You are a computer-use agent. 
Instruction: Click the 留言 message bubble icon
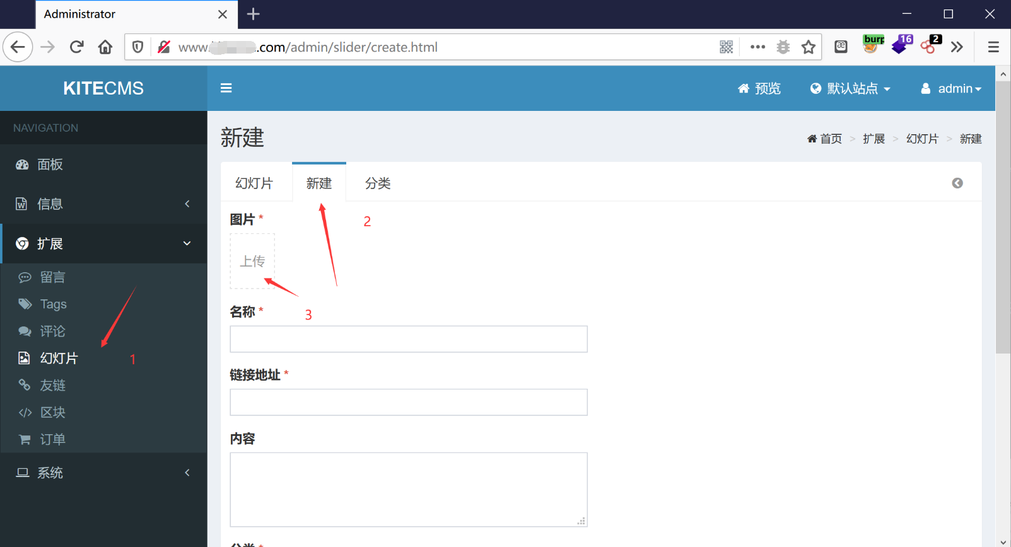(25, 277)
